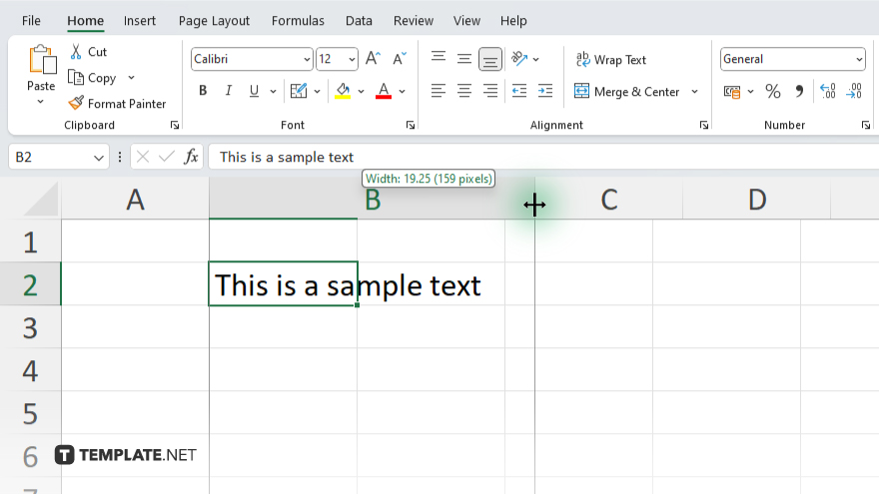Click the Name Box showing B2
Image resolution: width=879 pixels, height=494 pixels.
(58, 157)
